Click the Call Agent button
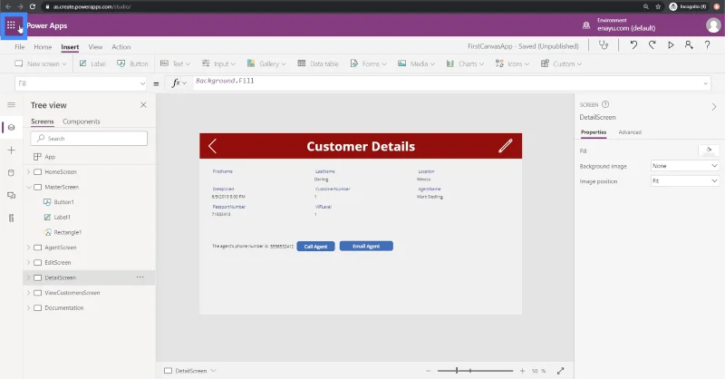The width and height of the screenshot is (725, 379). click(315, 247)
